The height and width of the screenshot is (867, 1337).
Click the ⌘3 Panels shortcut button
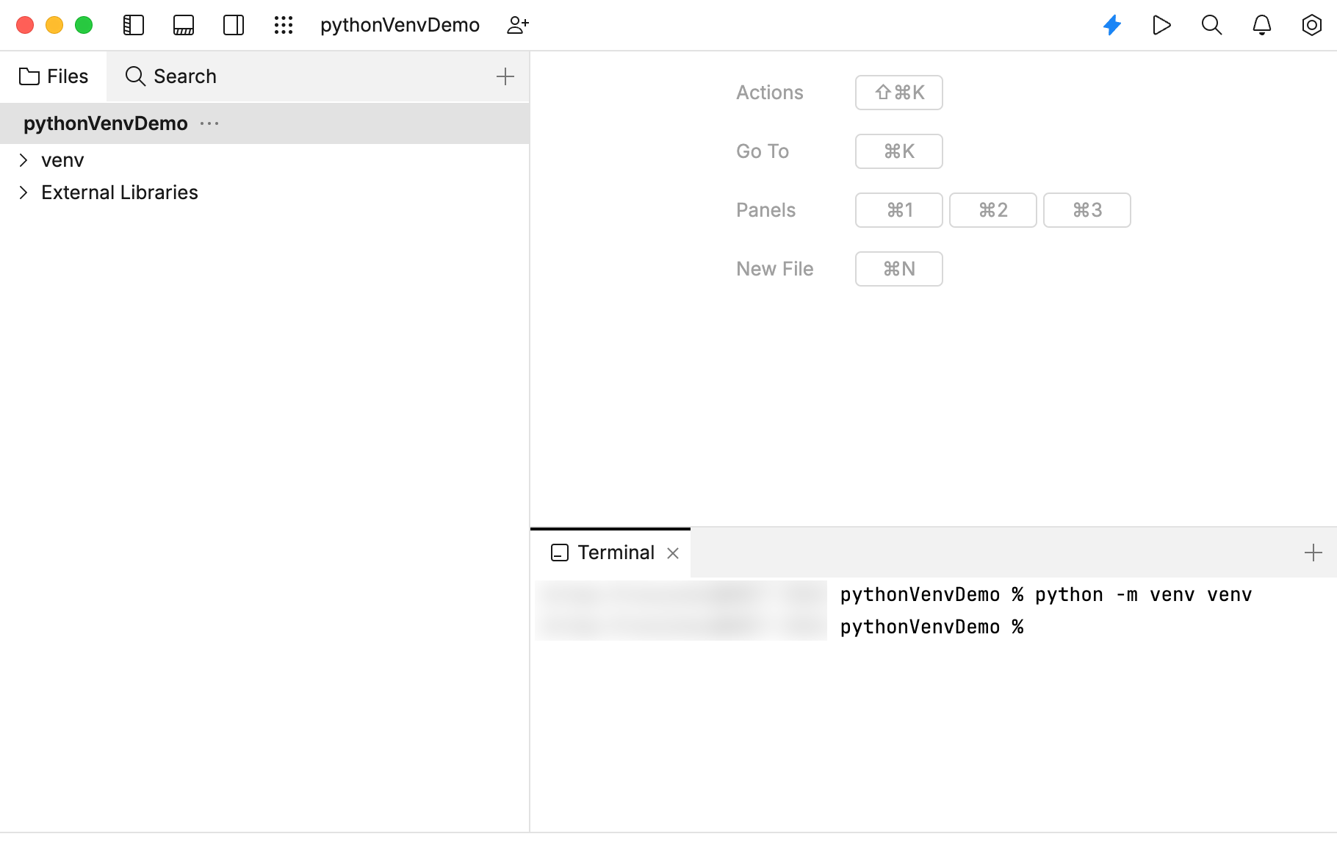pos(1087,210)
